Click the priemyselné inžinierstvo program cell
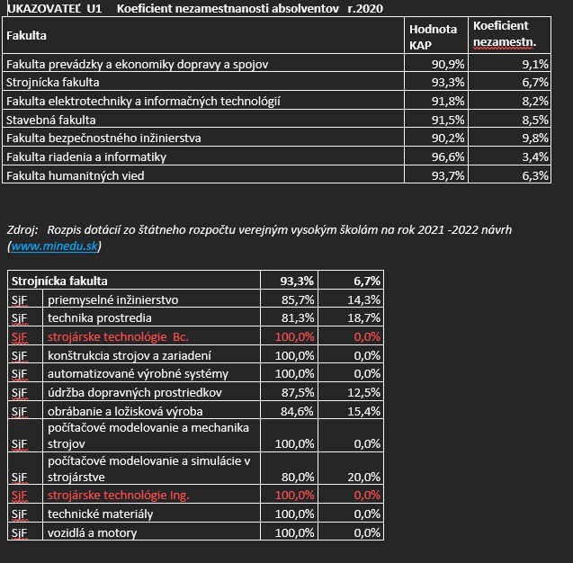 tap(113, 299)
